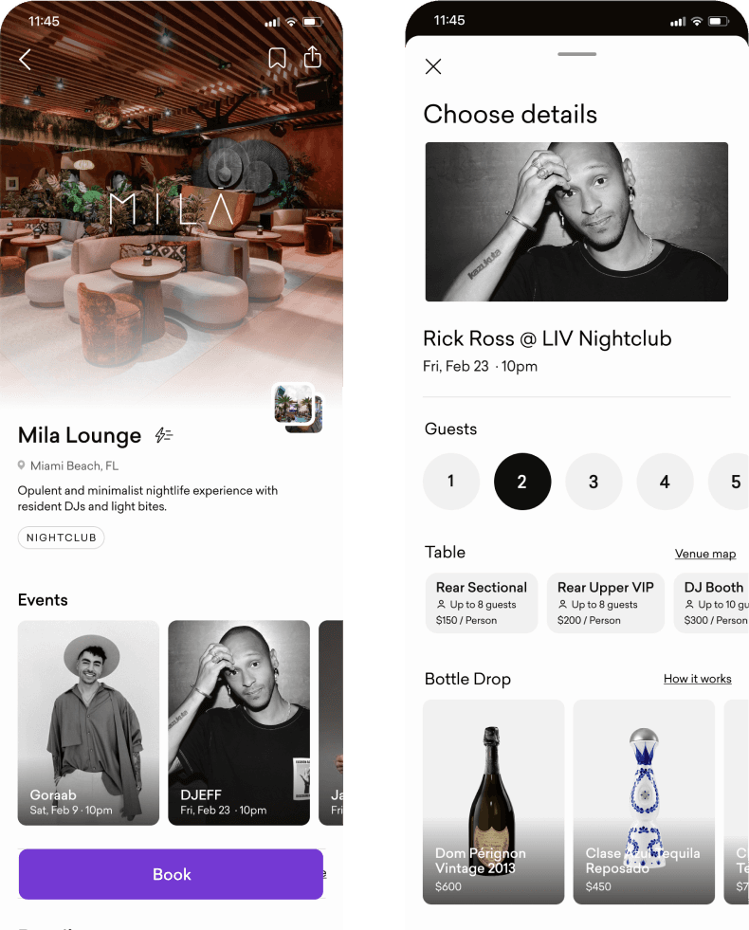Select 4 guests
749x930 pixels.
[665, 481]
